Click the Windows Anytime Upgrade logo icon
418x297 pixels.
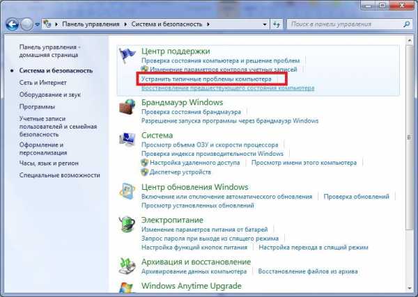click(x=126, y=288)
